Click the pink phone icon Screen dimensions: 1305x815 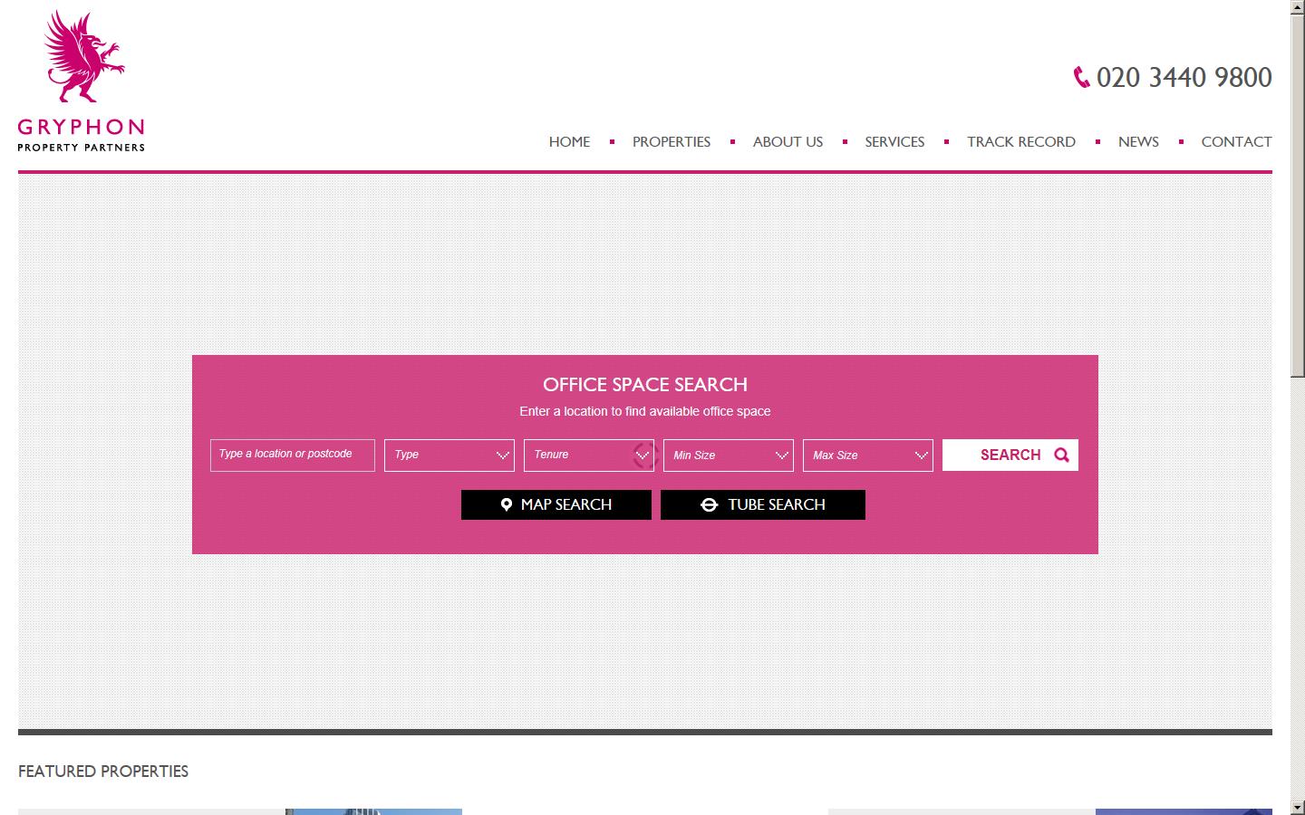click(1081, 78)
